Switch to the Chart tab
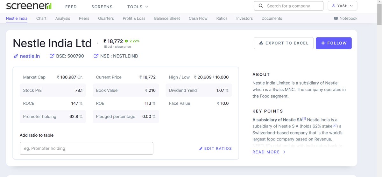The height and width of the screenshot is (177, 382). coord(41,18)
